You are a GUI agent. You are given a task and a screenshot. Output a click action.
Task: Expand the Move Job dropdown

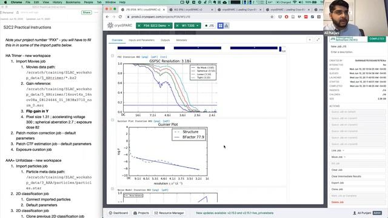coord(358,157)
